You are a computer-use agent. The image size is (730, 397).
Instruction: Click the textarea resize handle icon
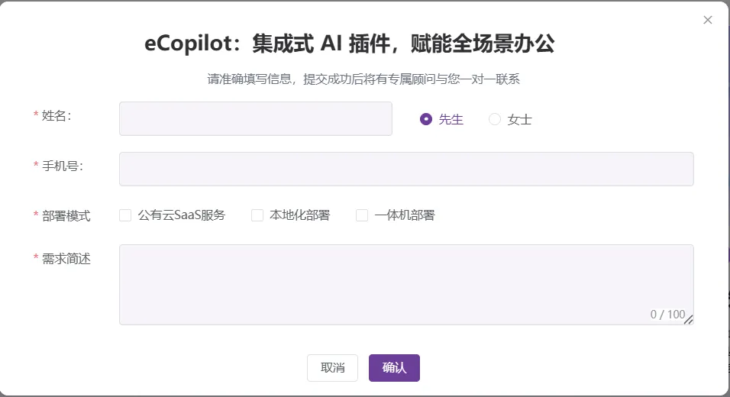(689, 319)
